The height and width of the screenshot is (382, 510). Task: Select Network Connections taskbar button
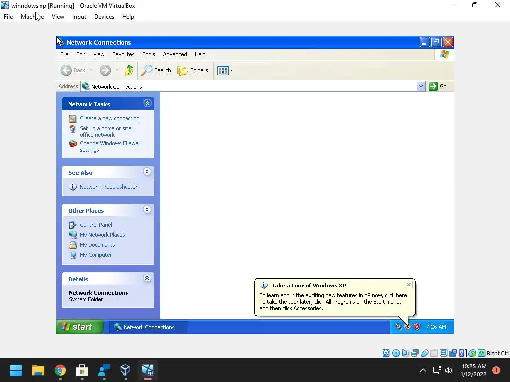pos(148,327)
